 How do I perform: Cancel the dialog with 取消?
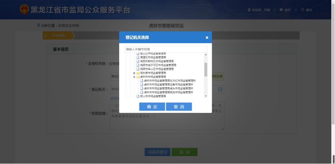179,107
